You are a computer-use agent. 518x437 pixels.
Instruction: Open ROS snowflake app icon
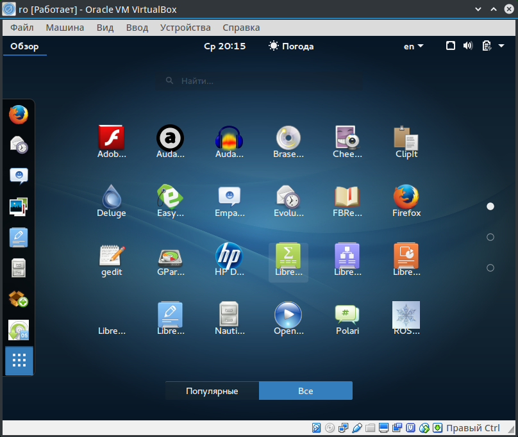406,318
